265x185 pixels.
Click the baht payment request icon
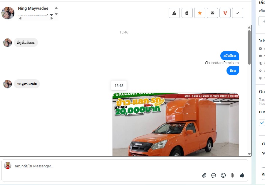232,175
